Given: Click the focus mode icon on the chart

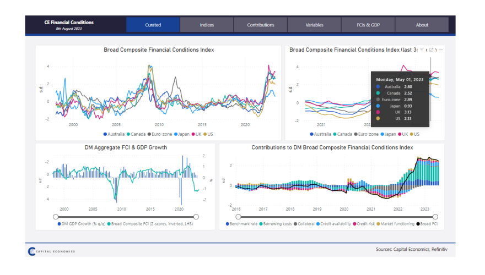Looking at the screenshot, I should 431,50.
